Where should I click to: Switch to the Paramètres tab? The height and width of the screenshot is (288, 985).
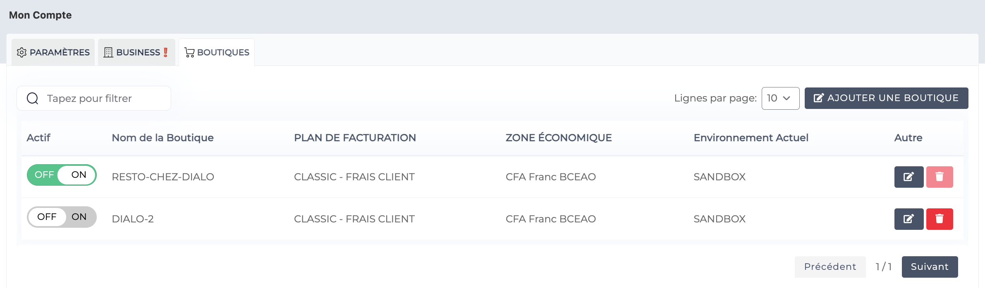coord(53,52)
